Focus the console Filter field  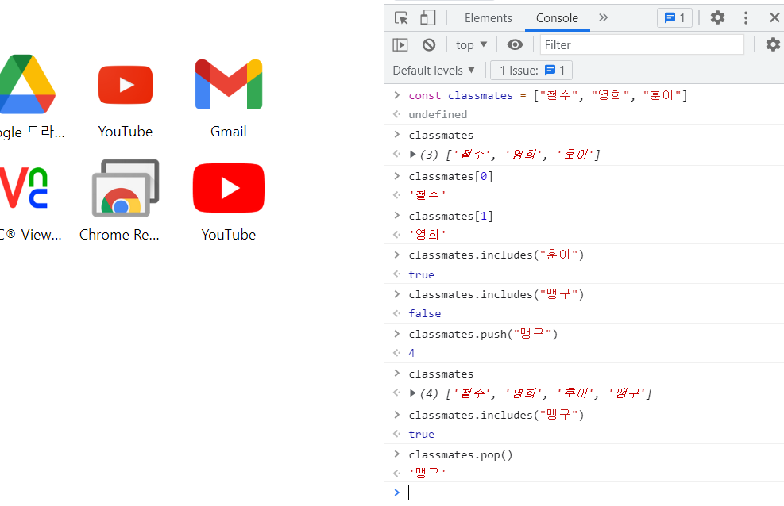coord(642,45)
